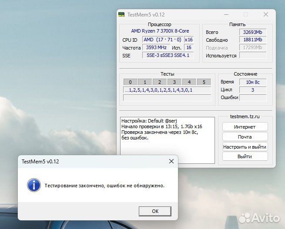Click the SSE-3 sSSE3 SSE4.1 field
This screenshot has height=229, width=285.
pos(168,55)
